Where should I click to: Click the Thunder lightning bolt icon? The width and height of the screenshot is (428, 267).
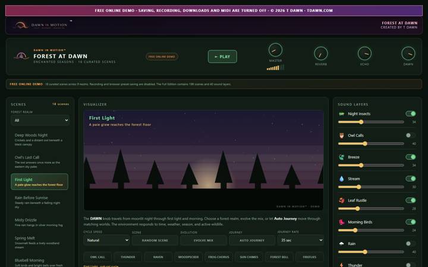coord(341,265)
